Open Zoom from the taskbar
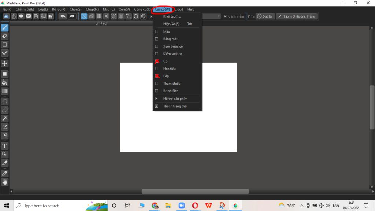Viewport: 375px width, 211px height. (x=182, y=206)
